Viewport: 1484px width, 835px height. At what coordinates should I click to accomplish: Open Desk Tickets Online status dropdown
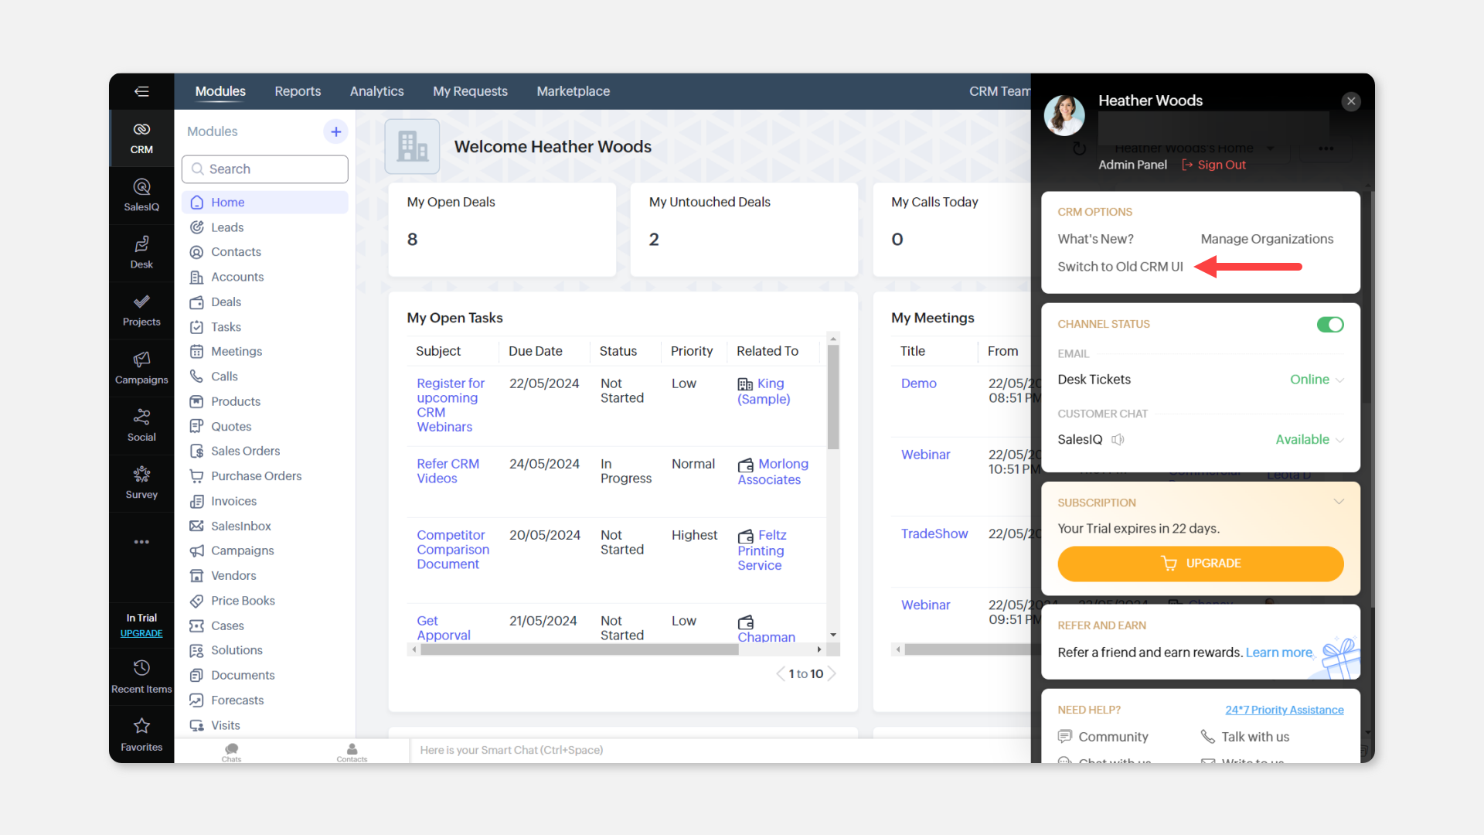click(1316, 380)
